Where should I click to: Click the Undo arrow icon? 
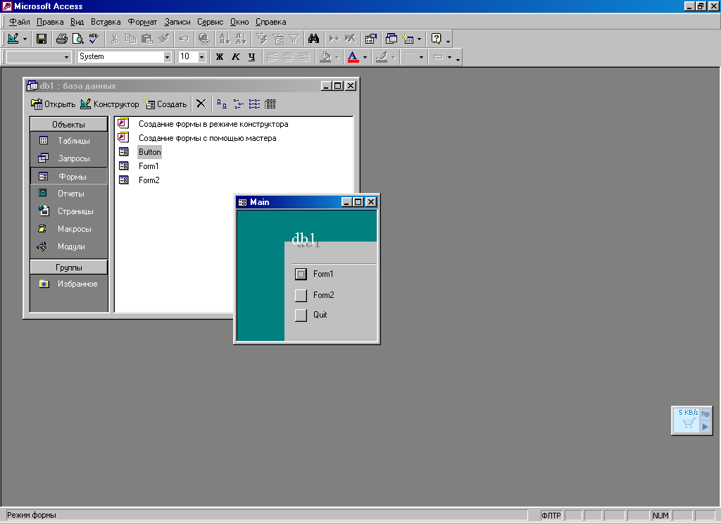click(184, 39)
